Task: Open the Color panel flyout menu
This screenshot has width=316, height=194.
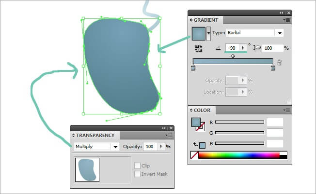Action: click(287, 110)
